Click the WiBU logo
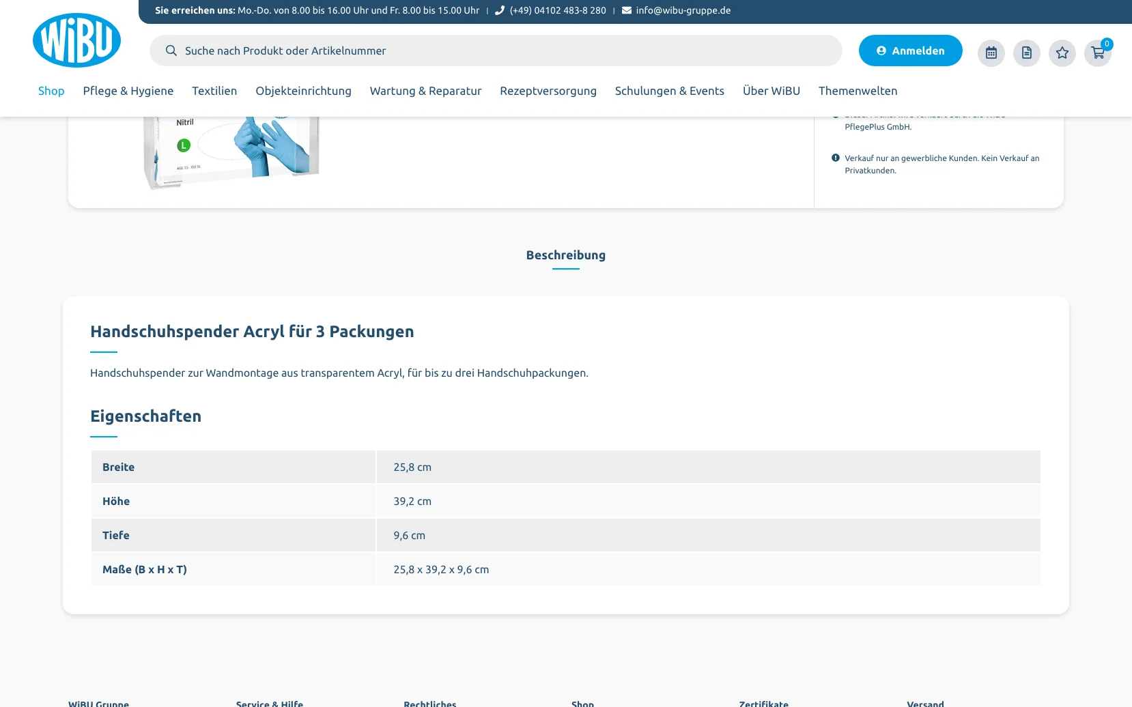 tap(76, 40)
